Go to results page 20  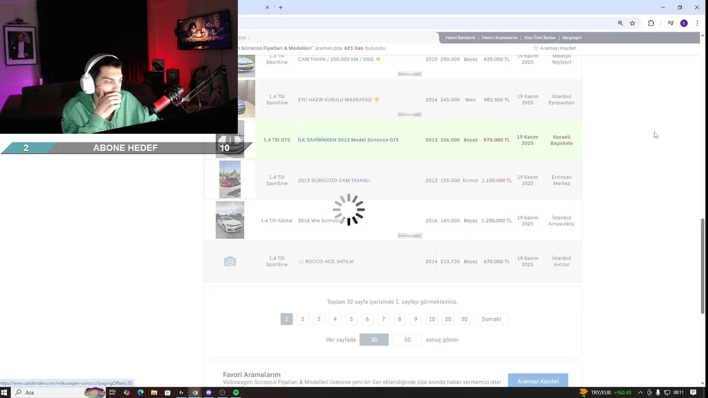click(448, 319)
